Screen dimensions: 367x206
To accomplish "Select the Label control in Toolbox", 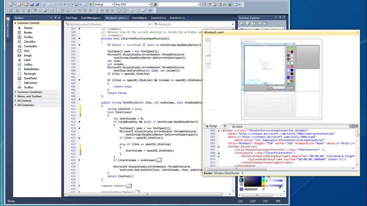I will pos(27,60).
